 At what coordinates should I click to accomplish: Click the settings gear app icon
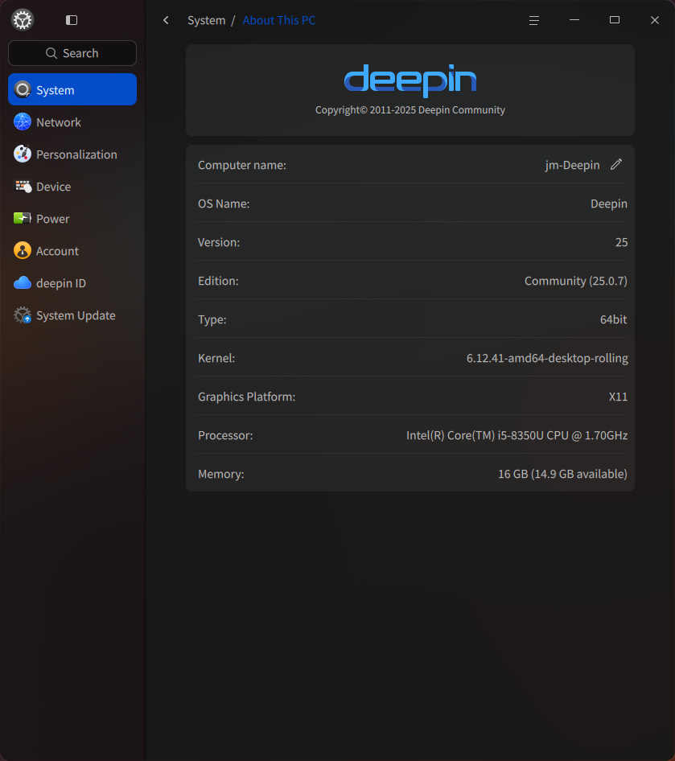[23, 20]
